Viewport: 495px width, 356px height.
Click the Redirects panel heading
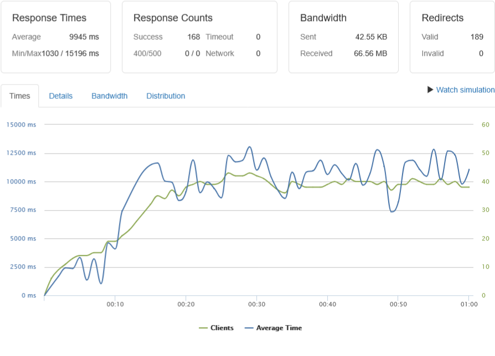pos(442,18)
